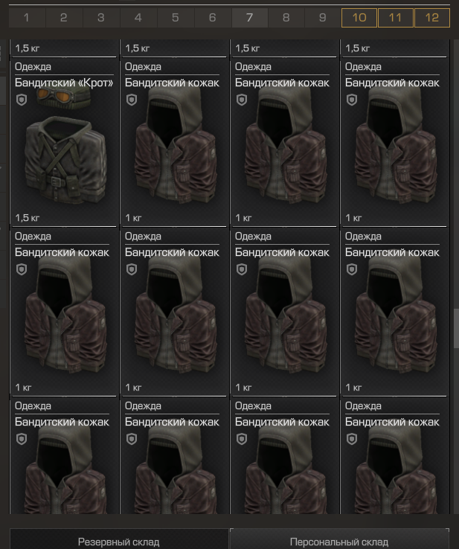
Task: Go to page tab 12
Action: pos(432,18)
